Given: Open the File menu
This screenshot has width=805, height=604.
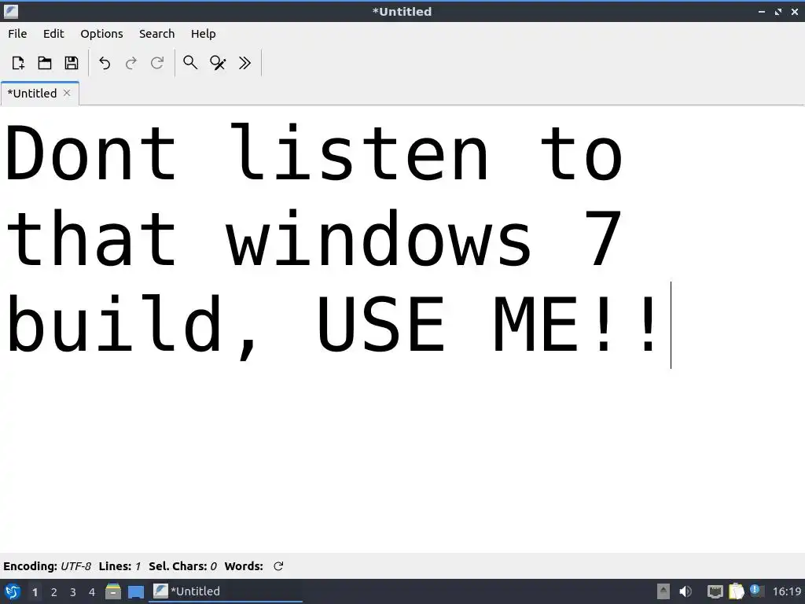Looking at the screenshot, I should point(17,33).
